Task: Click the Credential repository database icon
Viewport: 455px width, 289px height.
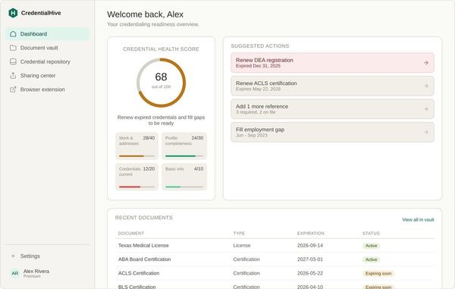Action: tap(13, 61)
